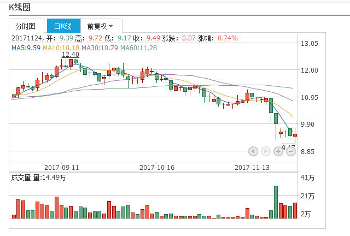Click the 低: 9.17 low price value
350x236 pixels.
point(124,38)
